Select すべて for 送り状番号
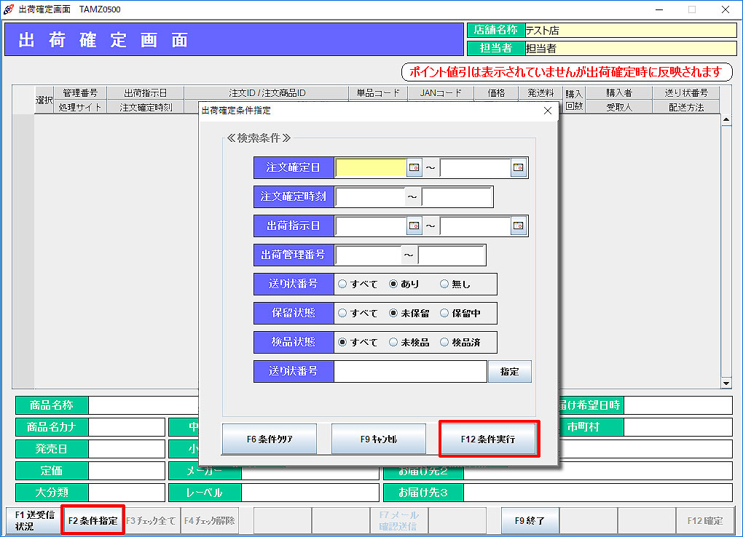This screenshot has width=743, height=537. pos(342,284)
